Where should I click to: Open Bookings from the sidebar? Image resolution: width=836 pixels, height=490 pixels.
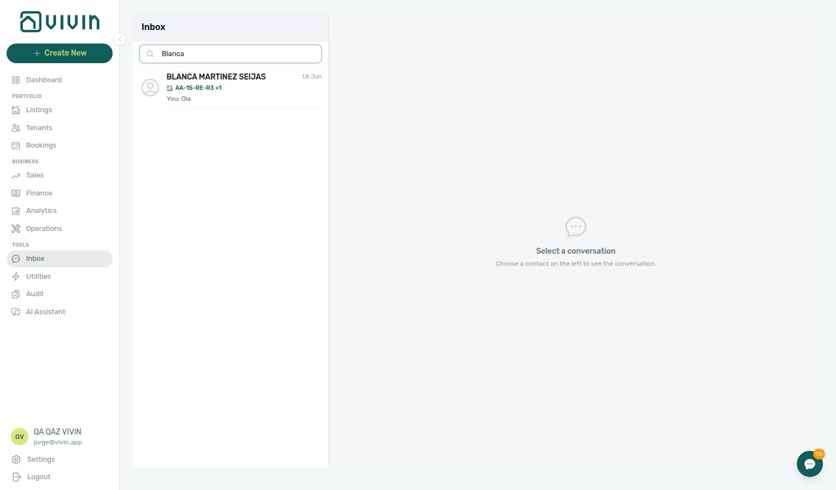pyautogui.click(x=59, y=145)
